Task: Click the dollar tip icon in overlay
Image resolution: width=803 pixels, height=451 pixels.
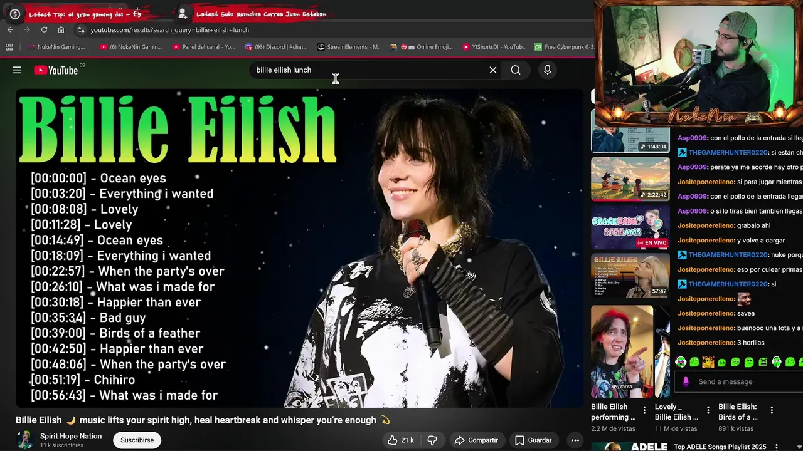Action: (x=15, y=14)
